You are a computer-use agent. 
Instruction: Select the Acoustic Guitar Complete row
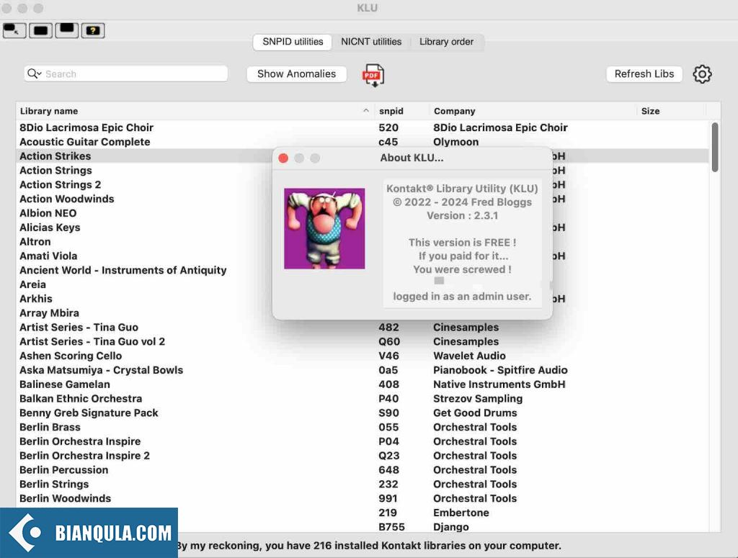pos(363,142)
